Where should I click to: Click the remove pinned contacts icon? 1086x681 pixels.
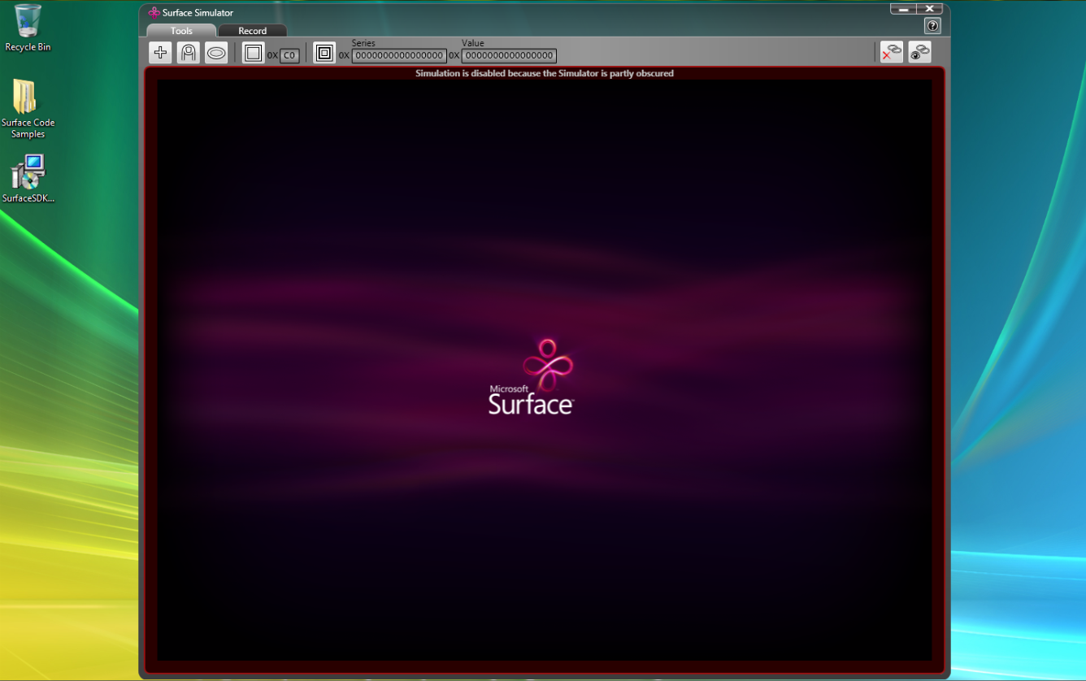tap(892, 52)
